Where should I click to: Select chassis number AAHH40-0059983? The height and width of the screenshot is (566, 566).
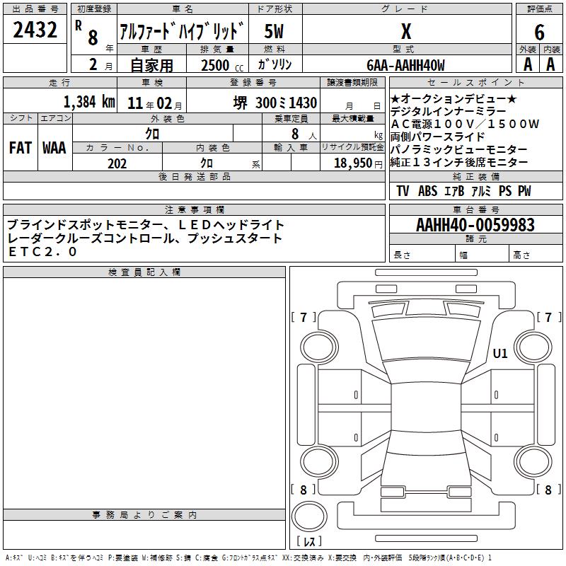pos(475,225)
